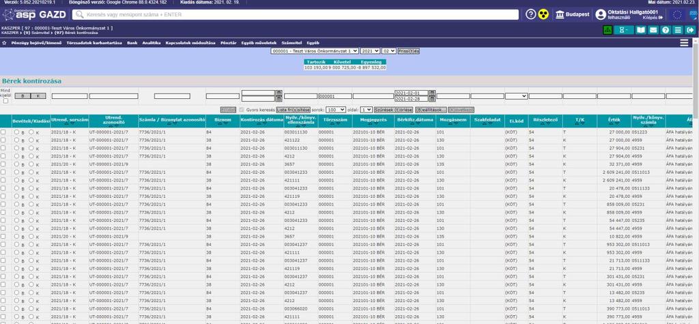The height and width of the screenshot is (324, 699).
Task: Click the Törzsszám filter field containing 000001
Action: (x=334, y=95)
